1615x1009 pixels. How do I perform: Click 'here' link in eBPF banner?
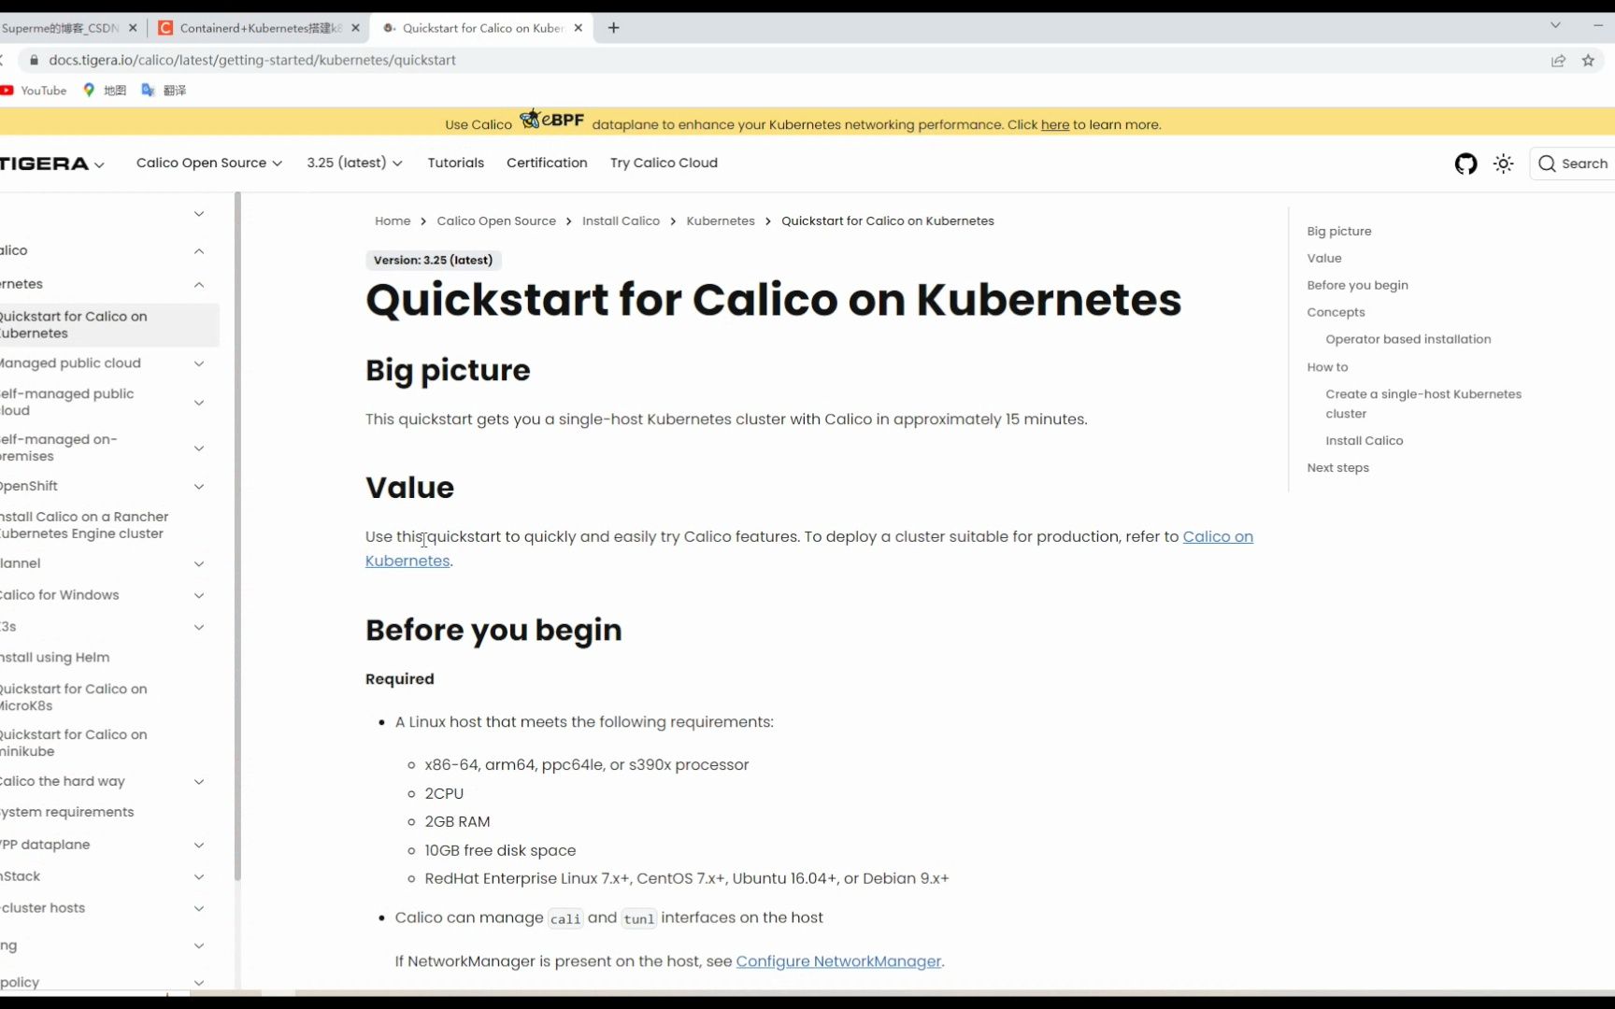[1055, 124]
